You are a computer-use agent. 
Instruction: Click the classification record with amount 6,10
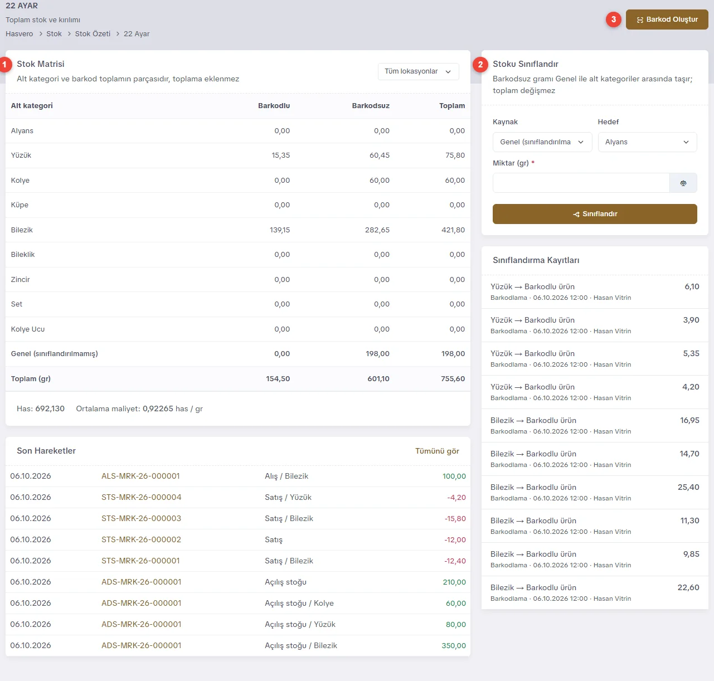coord(595,291)
